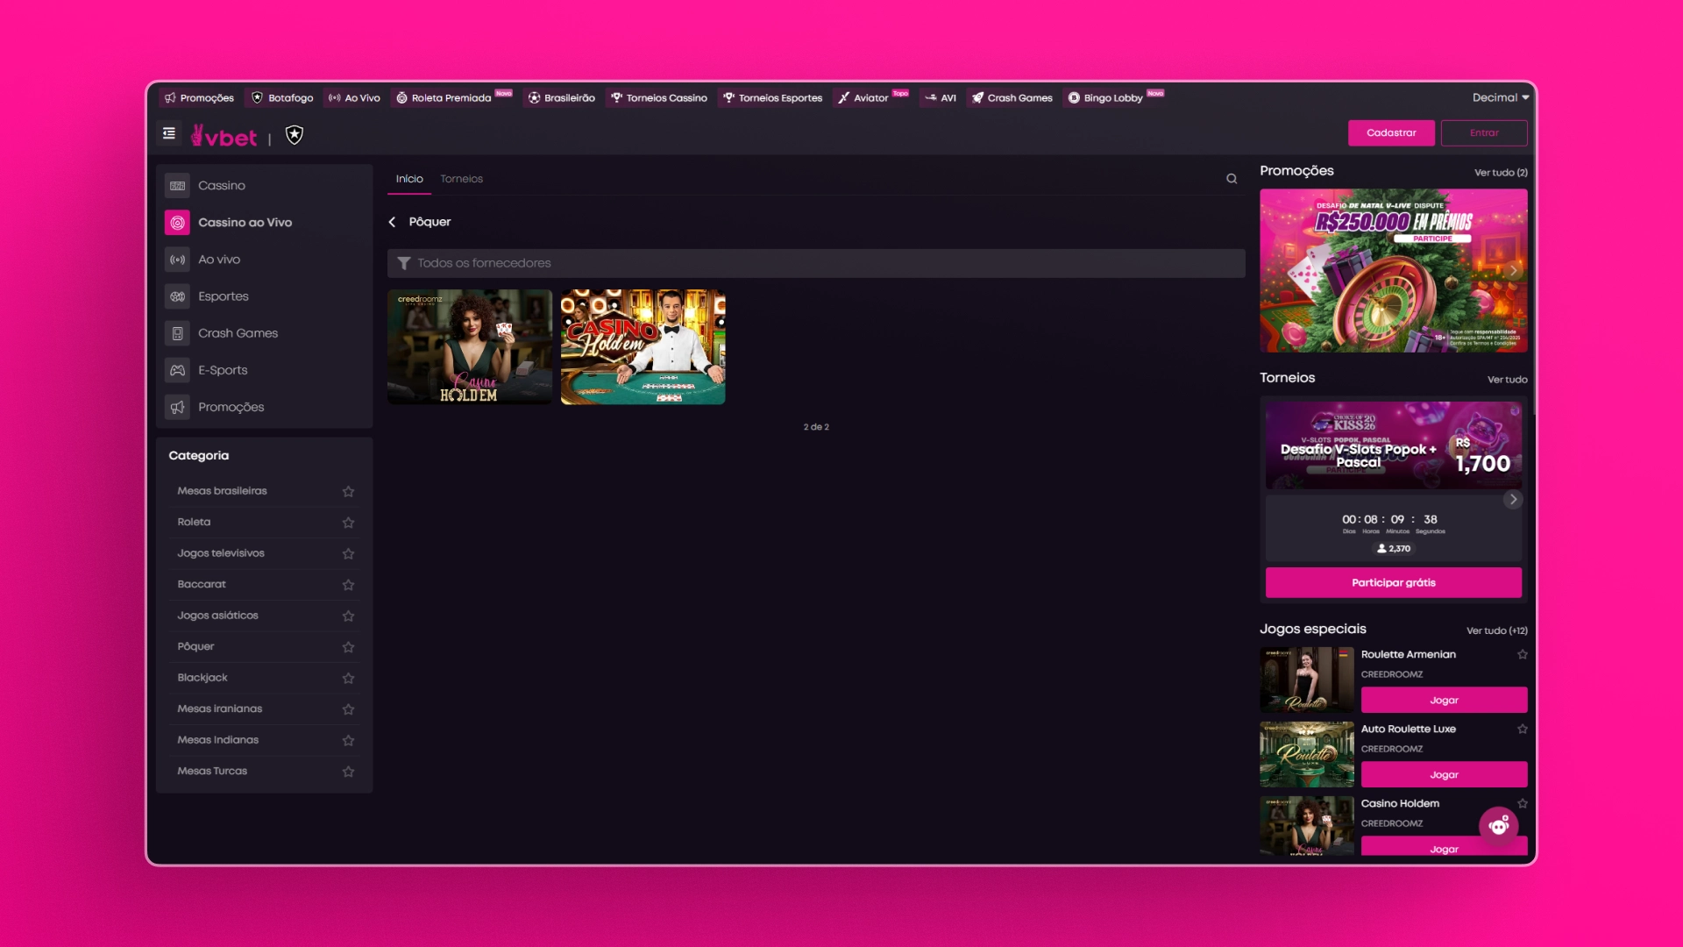Toggle favorite star for Blackjack category

pos(348,679)
